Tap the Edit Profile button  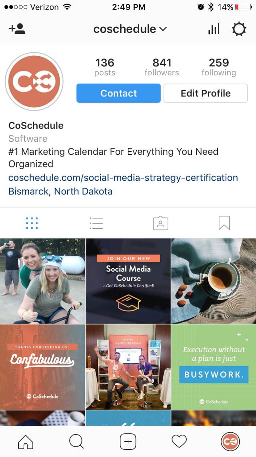[x=205, y=93]
